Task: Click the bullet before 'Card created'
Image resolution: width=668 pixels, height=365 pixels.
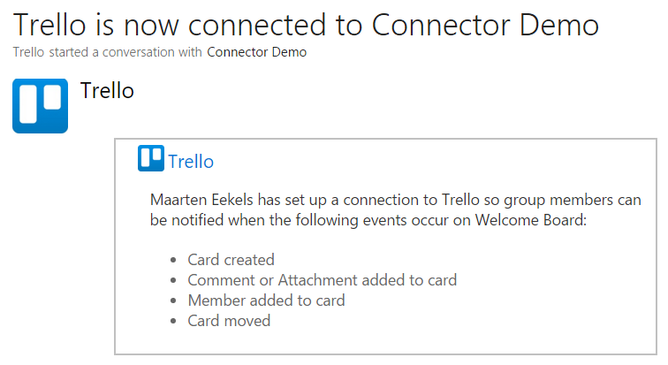Action: [173, 260]
